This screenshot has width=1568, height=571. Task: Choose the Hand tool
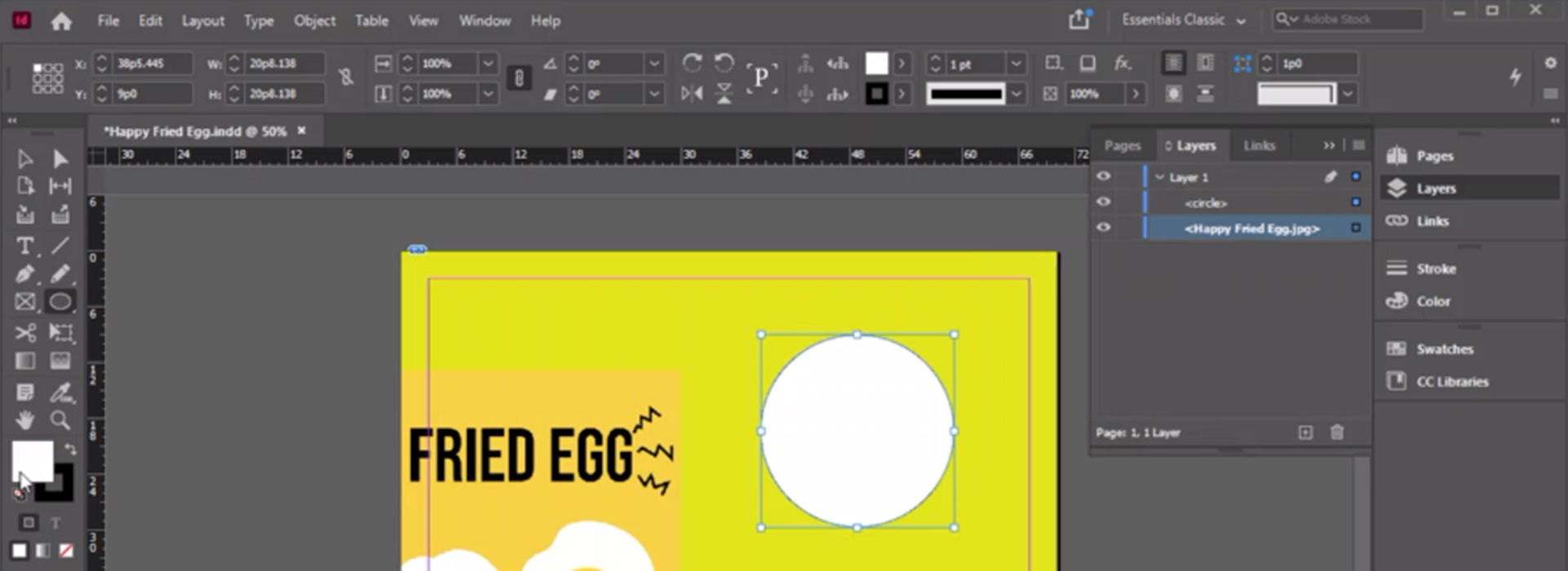tap(24, 420)
